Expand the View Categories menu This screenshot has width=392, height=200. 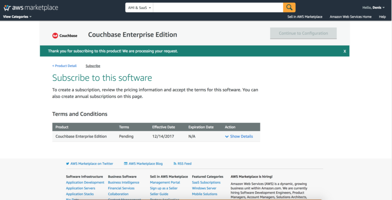click(17, 17)
